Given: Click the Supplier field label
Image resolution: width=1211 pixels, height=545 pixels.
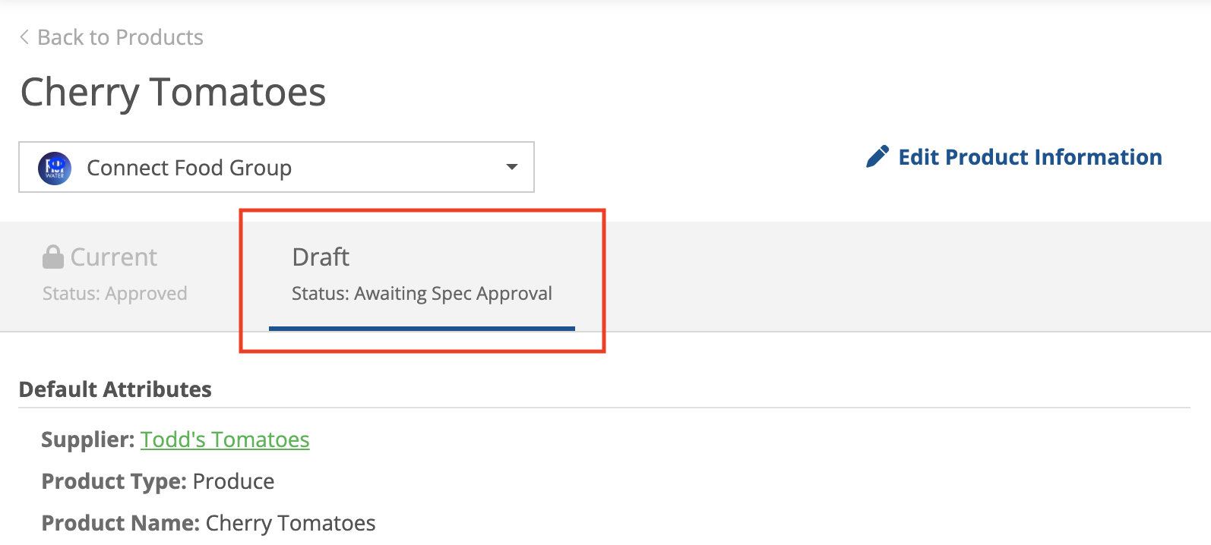Looking at the screenshot, I should pyautogui.click(x=88, y=439).
